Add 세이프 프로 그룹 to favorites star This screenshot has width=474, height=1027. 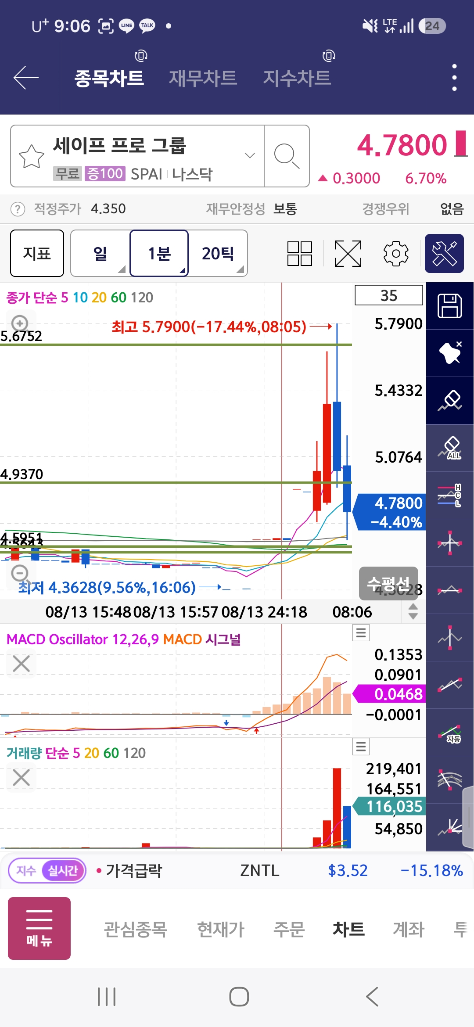click(32, 156)
